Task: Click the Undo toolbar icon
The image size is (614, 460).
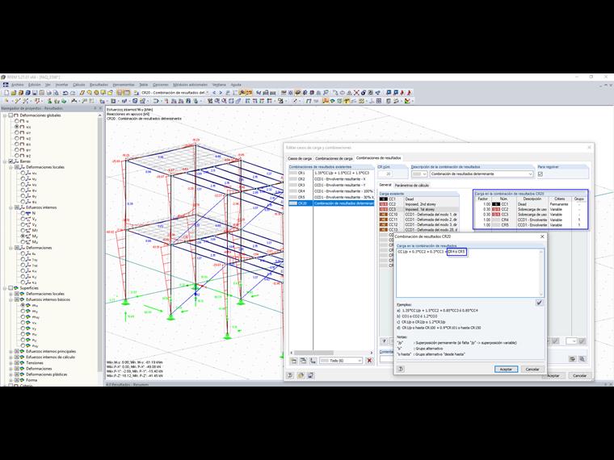Action: pos(65,93)
